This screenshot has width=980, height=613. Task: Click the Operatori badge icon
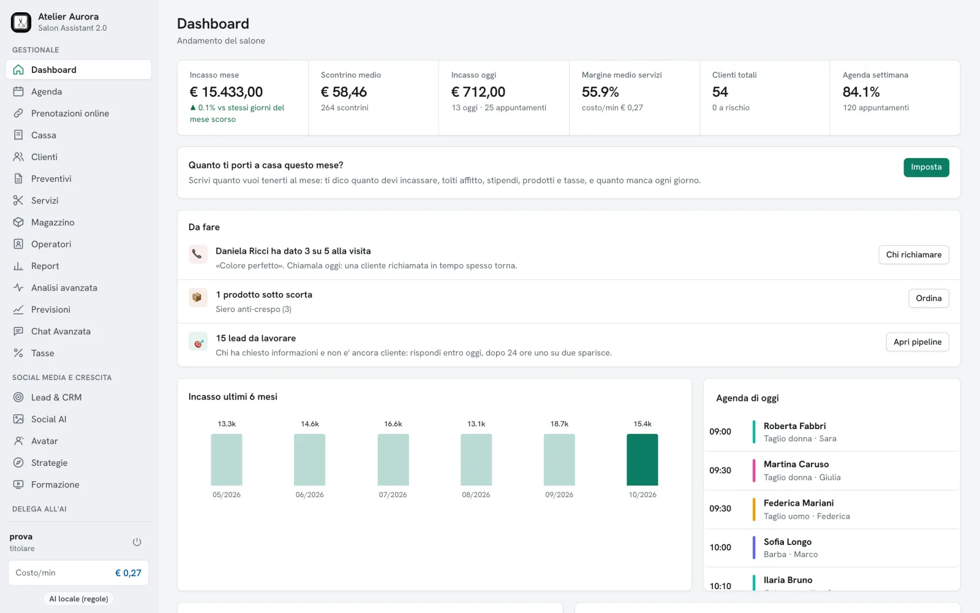pyautogui.click(x=18, y=244)
